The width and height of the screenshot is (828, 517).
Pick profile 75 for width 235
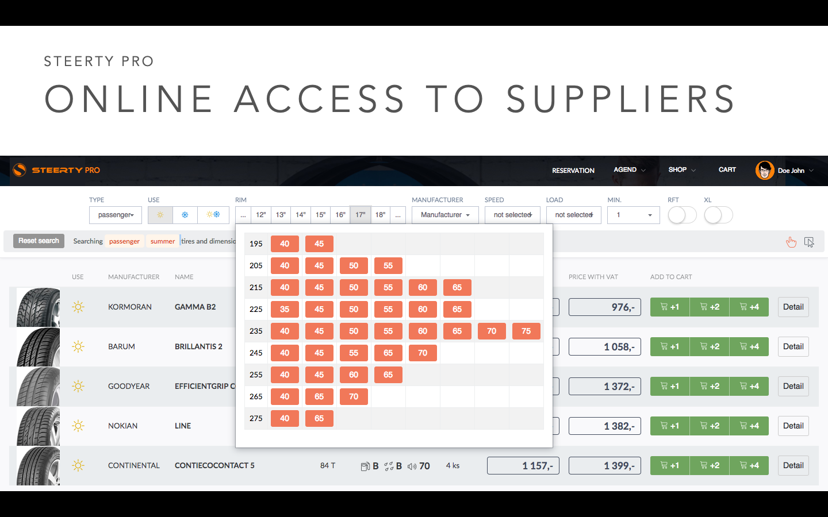[526, 331]
